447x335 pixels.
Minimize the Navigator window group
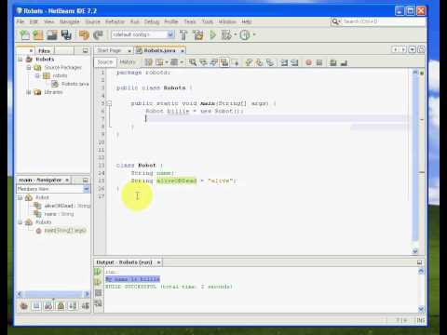point(85,181)
